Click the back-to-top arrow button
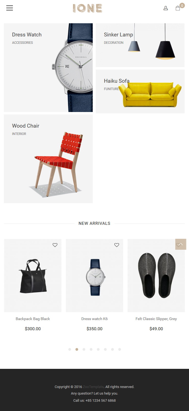 tap(181, 244)
